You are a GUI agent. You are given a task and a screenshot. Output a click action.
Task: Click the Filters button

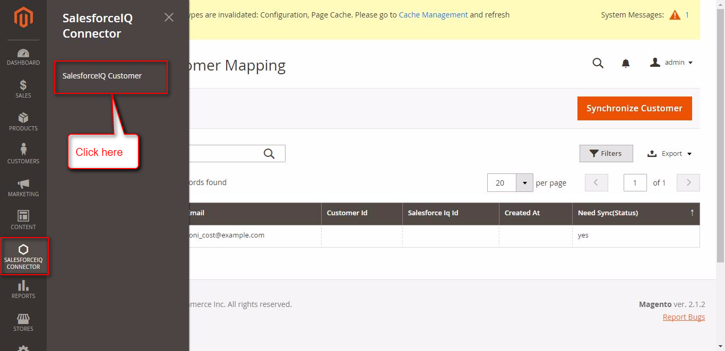[606, 153]
